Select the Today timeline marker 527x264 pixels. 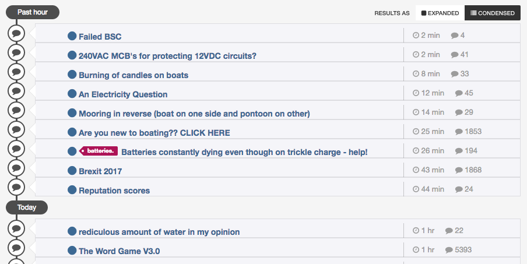point(27,207)
